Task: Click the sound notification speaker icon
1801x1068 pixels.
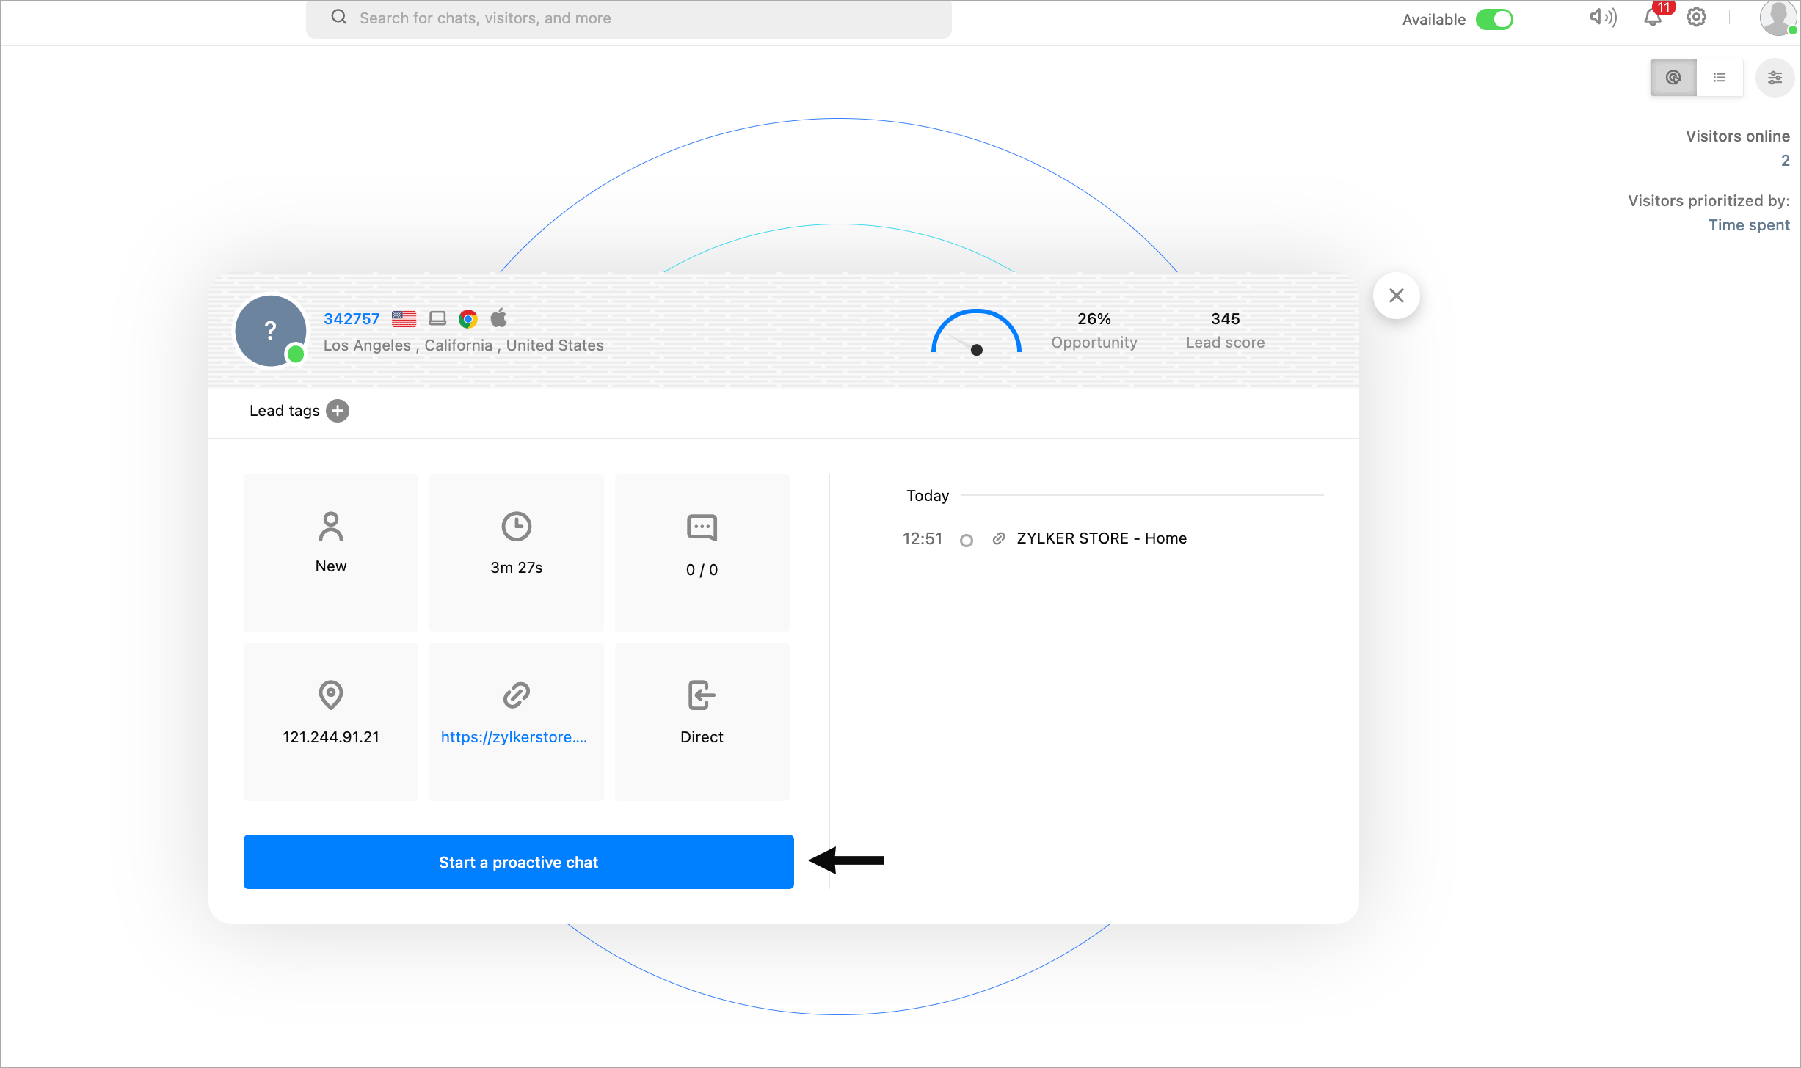Action: [x=1602, y=18]
